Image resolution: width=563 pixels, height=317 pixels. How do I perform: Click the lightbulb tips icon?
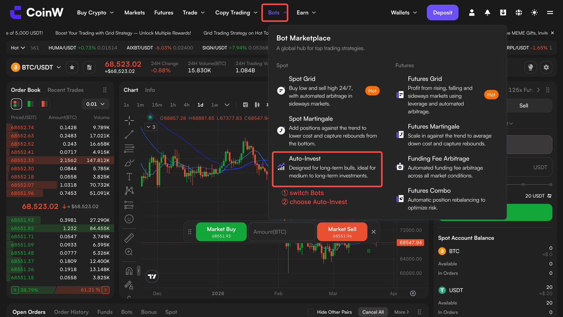530,67
